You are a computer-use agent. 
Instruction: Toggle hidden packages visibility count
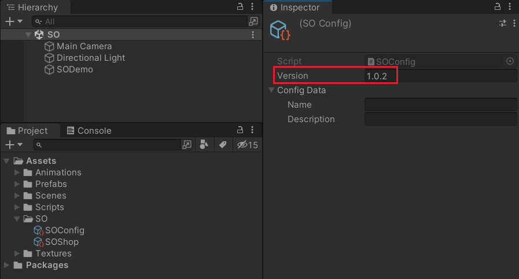[x=247, y=145]
